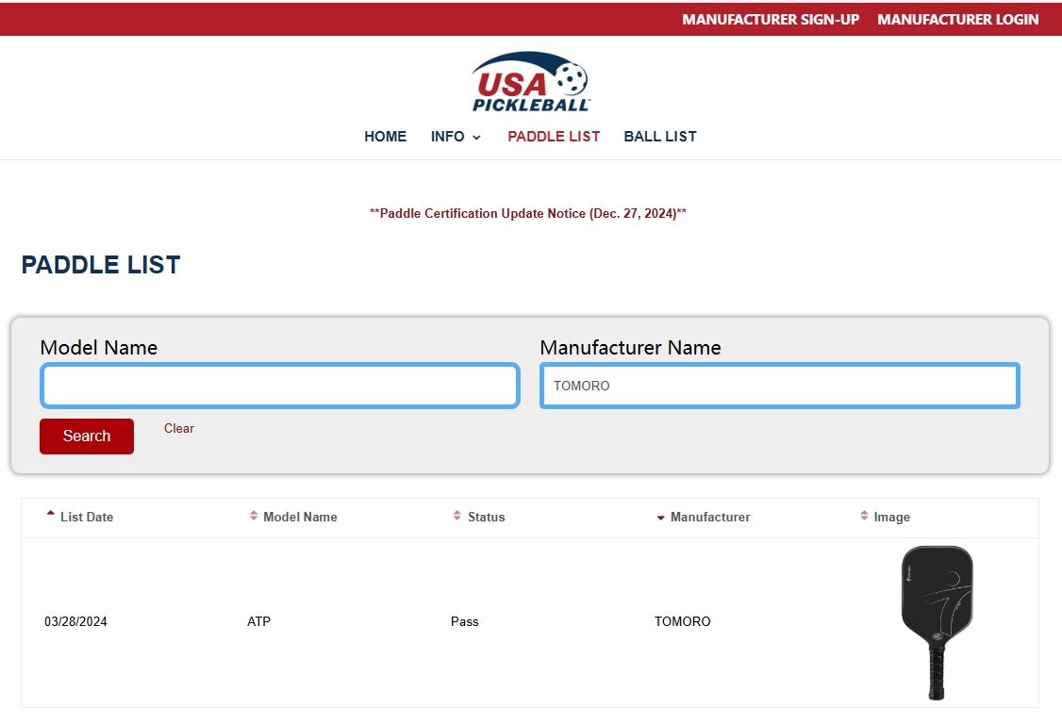Click the Manufacturer column sort arrow
Viewport: 1062px width, 725px height.
(660, 517)
